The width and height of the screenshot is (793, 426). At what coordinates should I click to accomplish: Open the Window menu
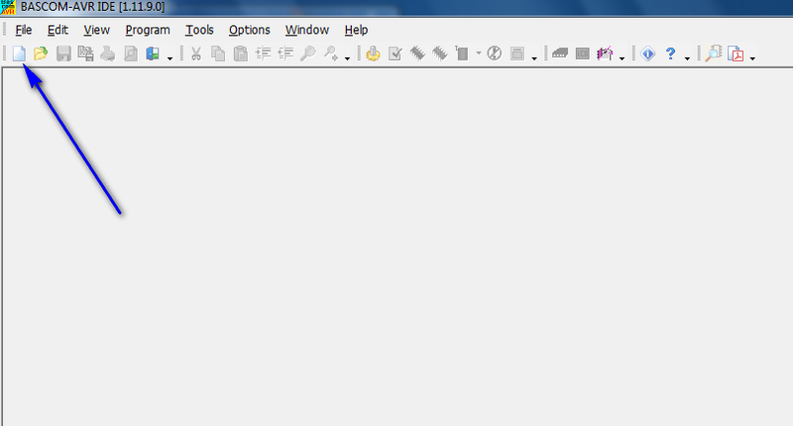pyautogui.click(x=307, y=30)
